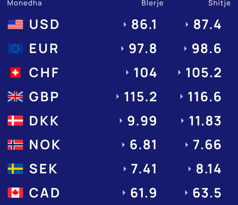Screen dimensions: 238x205
Task: Click the arrow before EUR sell rate 98.6
Action: (185, 49)
